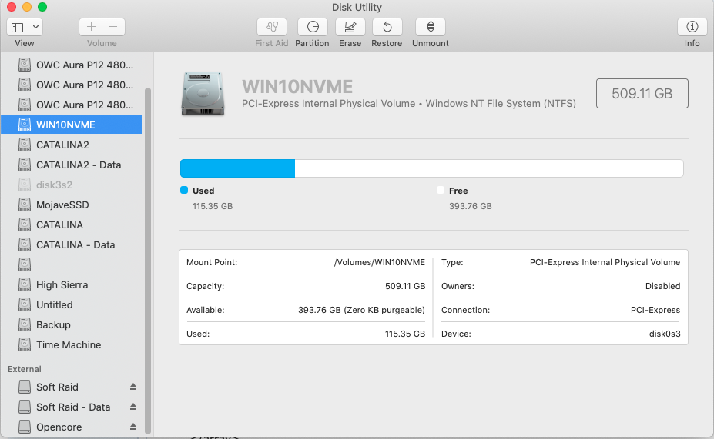Select WIN10NVME volume in sidebar

tap(72, 125)
